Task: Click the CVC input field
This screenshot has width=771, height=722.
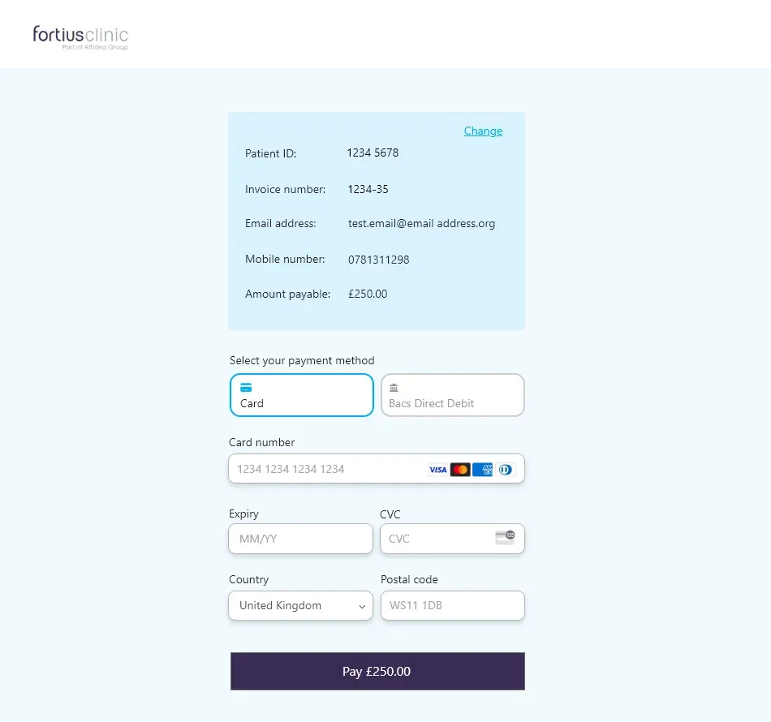Action: [x=430, y=539]
